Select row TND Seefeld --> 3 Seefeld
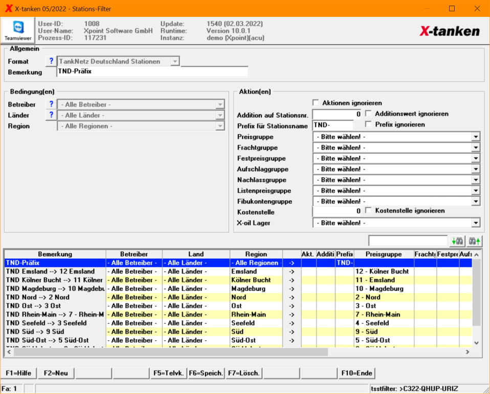Viewport: 490px width, 394px height. pyautogui.click(x=238, y=323)
